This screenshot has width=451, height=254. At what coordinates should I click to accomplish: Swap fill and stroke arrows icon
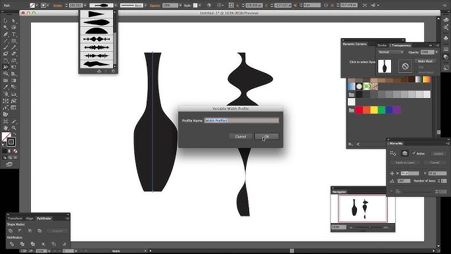(x=15, y=134)
